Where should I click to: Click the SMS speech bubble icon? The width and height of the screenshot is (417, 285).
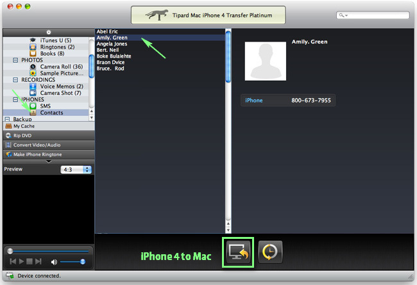pyautogui.click(x=33, y=106)
